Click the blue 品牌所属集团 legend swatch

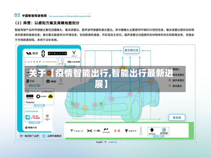click(x=44, y=136)
